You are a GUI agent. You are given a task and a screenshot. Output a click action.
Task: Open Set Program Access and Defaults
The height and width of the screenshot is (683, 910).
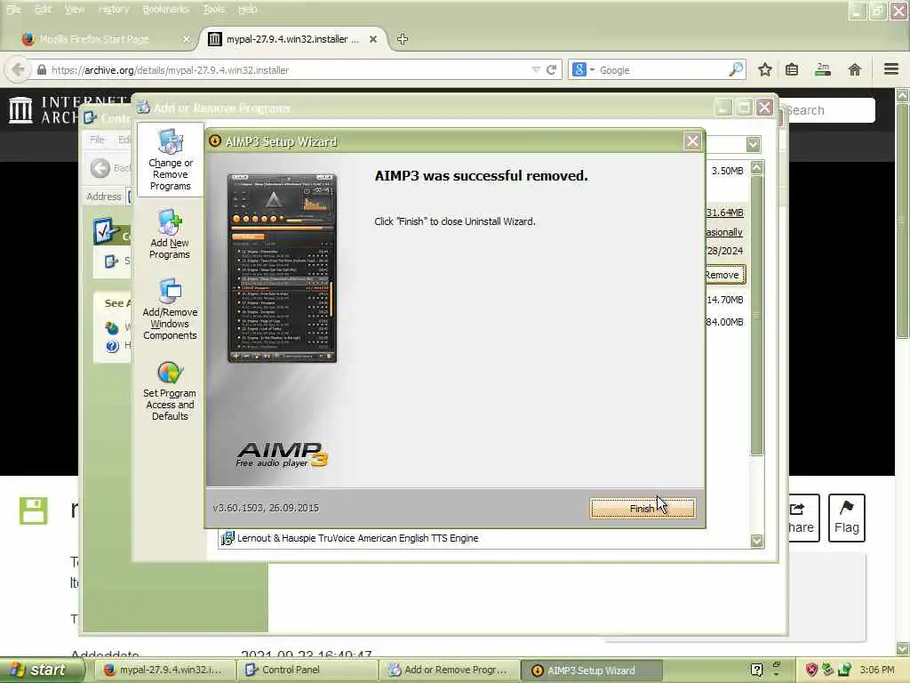coord(170,391)
